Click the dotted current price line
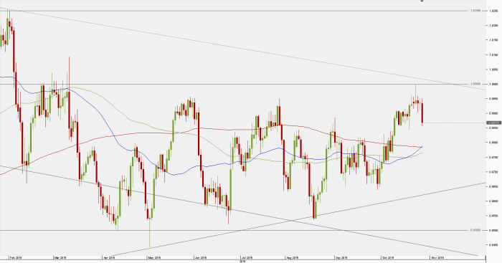Image resolution: width=502 pixels, height=263 pixels. 454,123
